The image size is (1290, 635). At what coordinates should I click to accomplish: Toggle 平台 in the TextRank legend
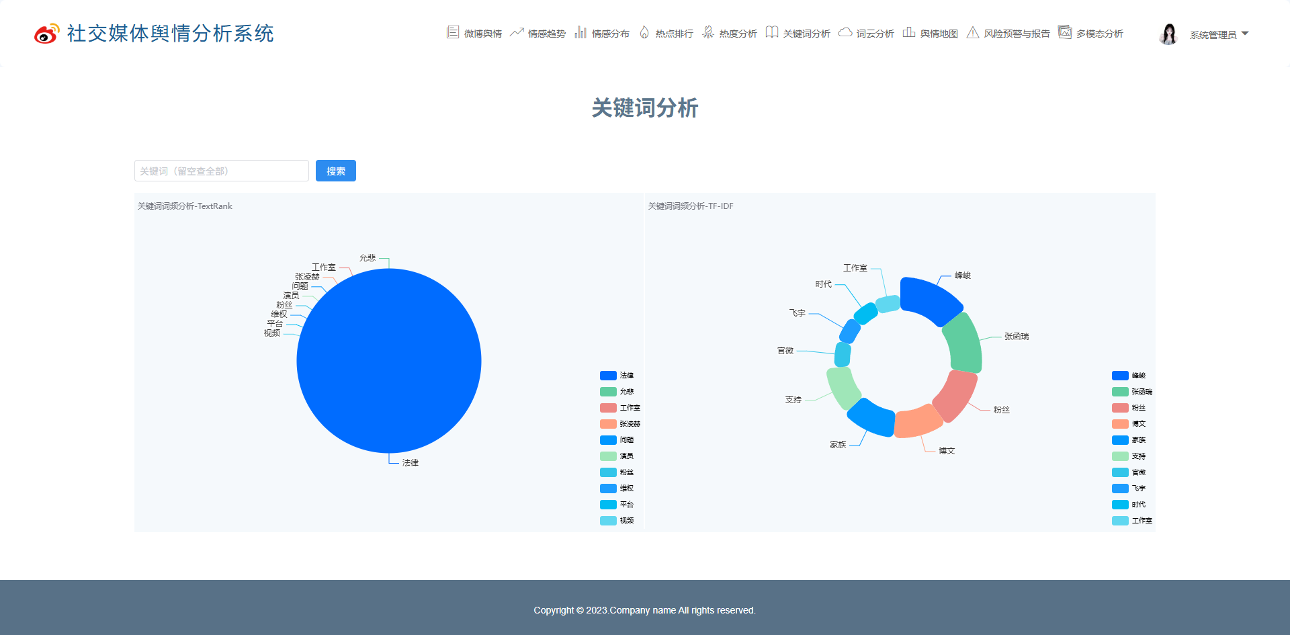tap(617, 505)
